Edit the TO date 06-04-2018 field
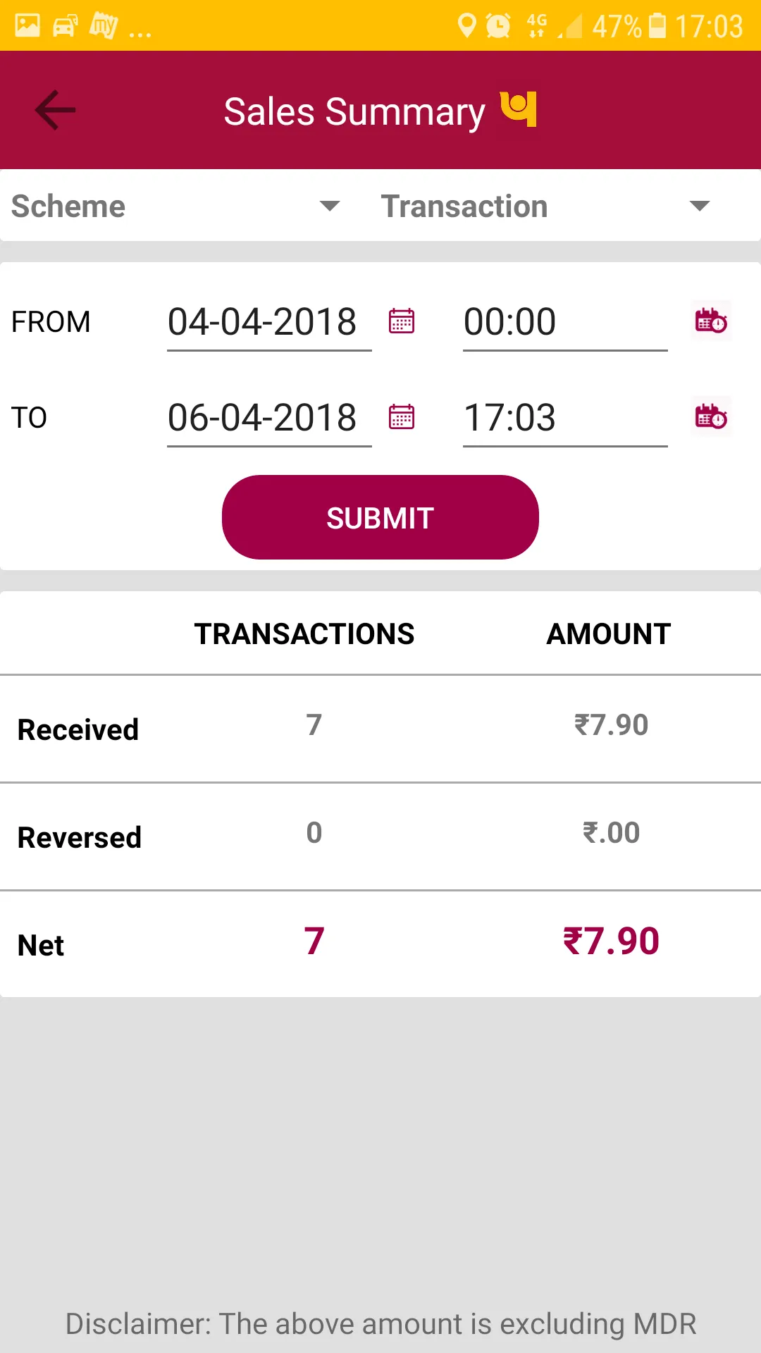Image resolution: width=761 pixels, height=1353 pixels. tap(269, 420)
